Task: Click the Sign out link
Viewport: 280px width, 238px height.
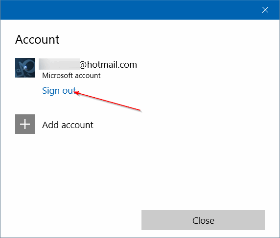Action: point(59,91)
